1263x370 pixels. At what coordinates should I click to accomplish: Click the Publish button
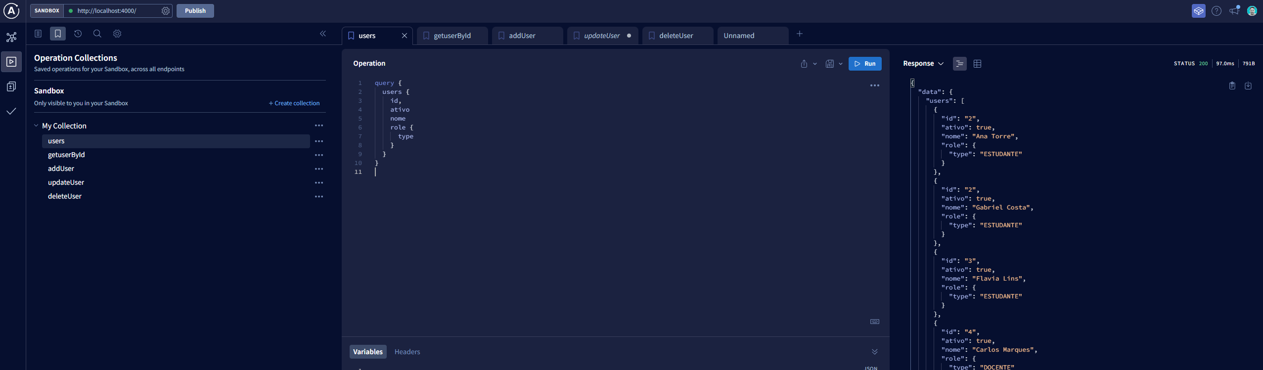[x=195, y=11]
